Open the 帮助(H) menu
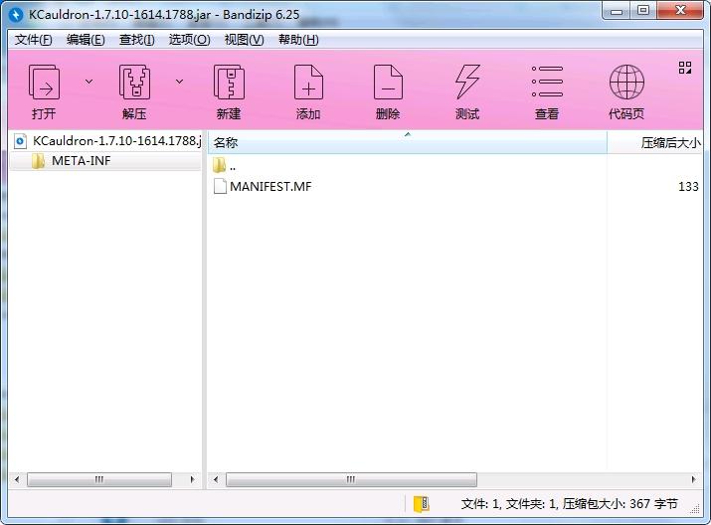Image resolution: width=711 pixels, height=525 pixels. [298, 40]
